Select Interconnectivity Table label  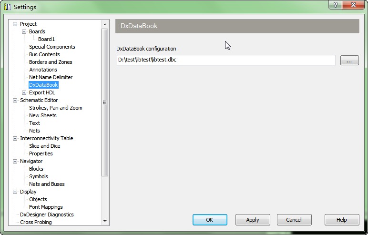[46, 139]
